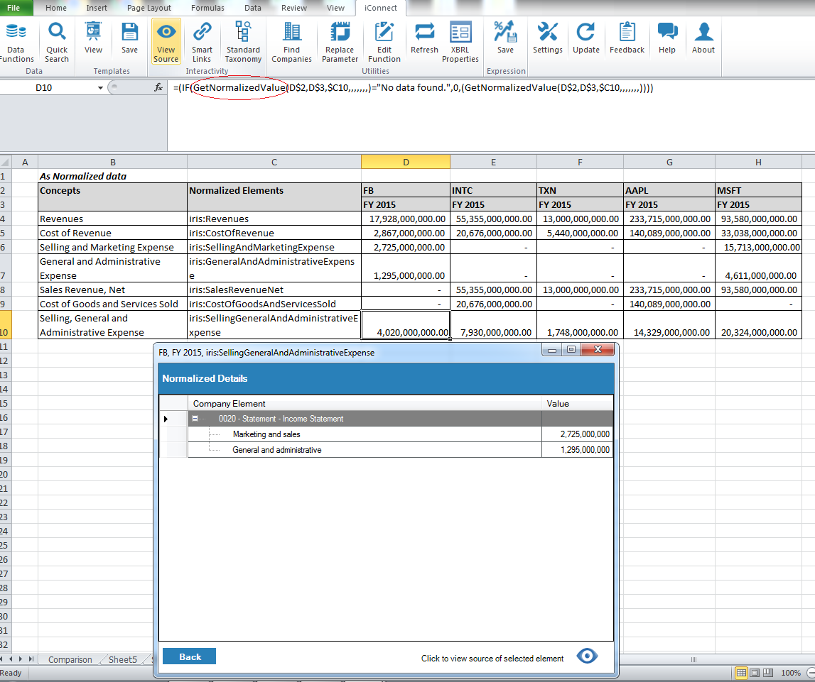Screen dimensions: 815x682
Task: Select the AAPL ticker header cell
Action: 669,190
